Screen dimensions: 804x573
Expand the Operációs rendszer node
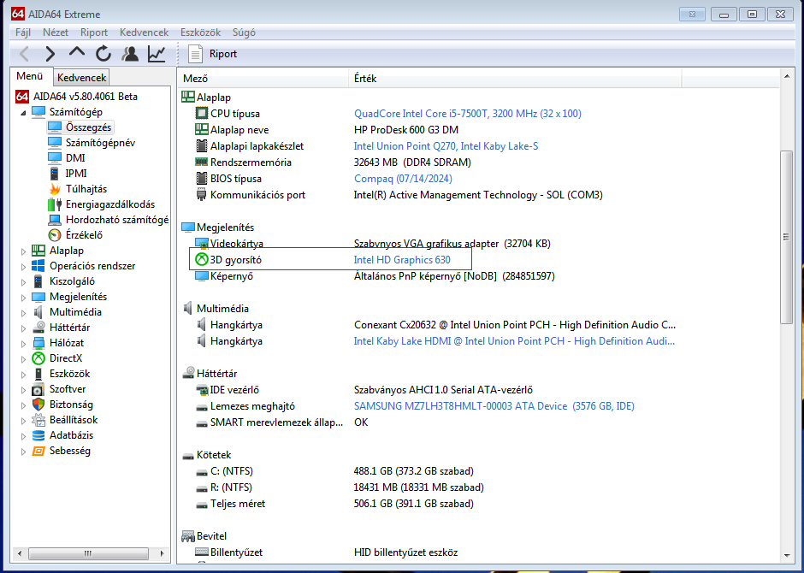(23, 267)
